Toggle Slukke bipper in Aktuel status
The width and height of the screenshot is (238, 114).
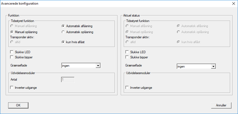(x=127, y=57)
